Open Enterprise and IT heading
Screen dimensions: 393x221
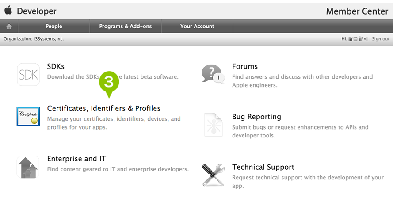(76, 159)
